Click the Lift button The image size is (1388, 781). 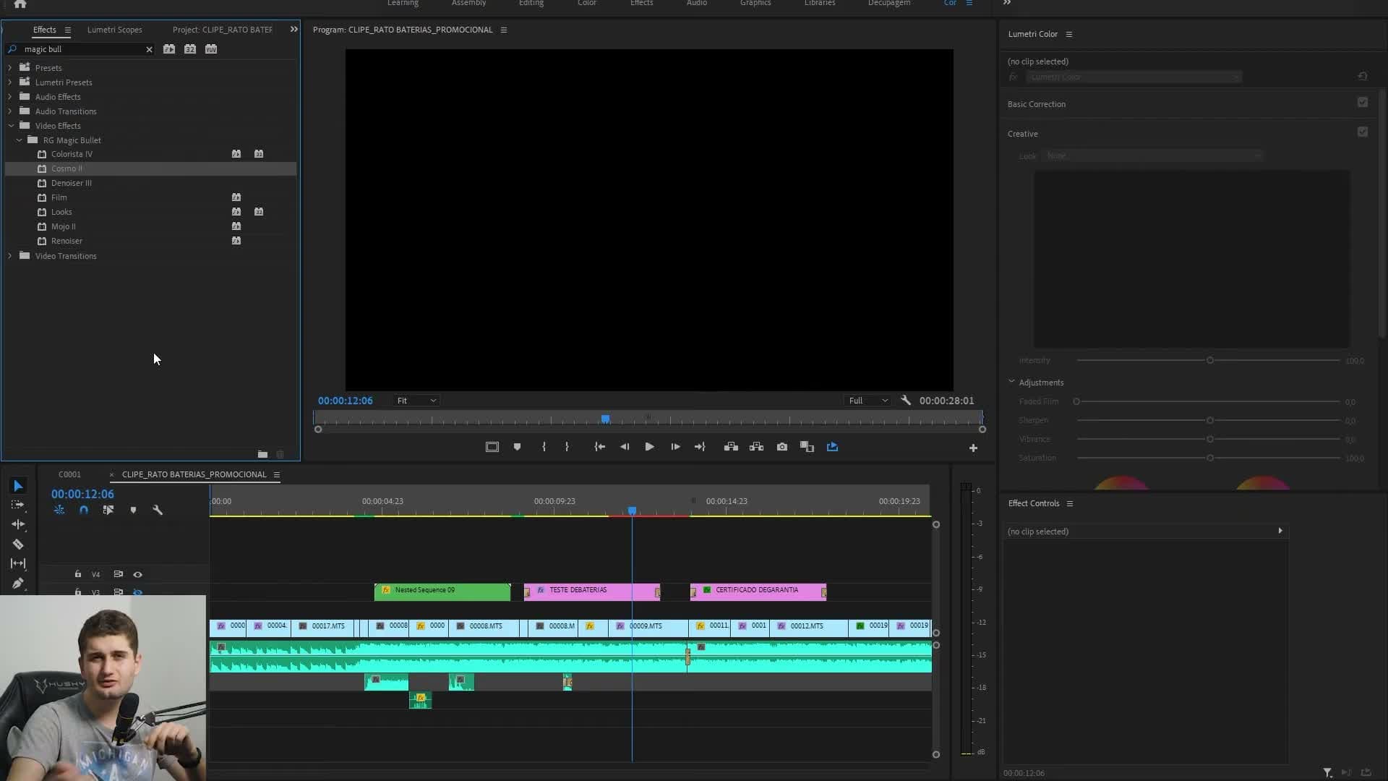tap(731, 447)
